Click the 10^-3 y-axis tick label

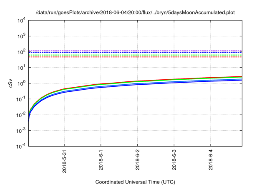(x=21, y=131)
